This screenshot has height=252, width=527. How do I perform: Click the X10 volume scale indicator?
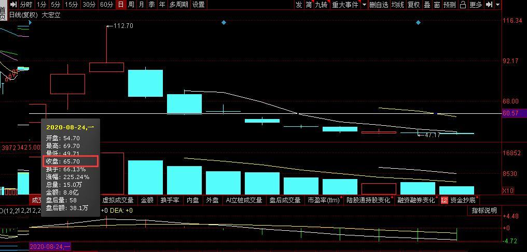point(508,190)
